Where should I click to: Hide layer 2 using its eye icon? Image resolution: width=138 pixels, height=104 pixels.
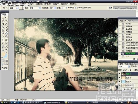120,78
